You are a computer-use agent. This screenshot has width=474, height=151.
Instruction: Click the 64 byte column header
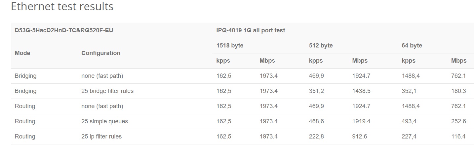tap(412, 45)
